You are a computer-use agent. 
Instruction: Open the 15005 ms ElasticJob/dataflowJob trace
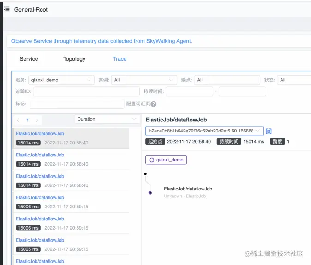coord(71,245)
